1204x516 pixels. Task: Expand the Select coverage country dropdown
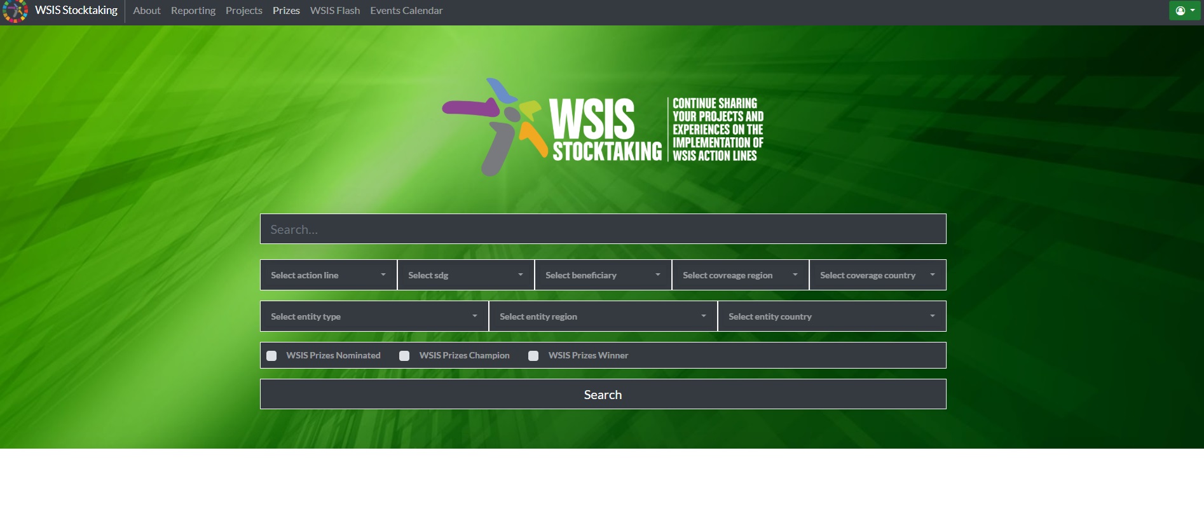(878, 275)
